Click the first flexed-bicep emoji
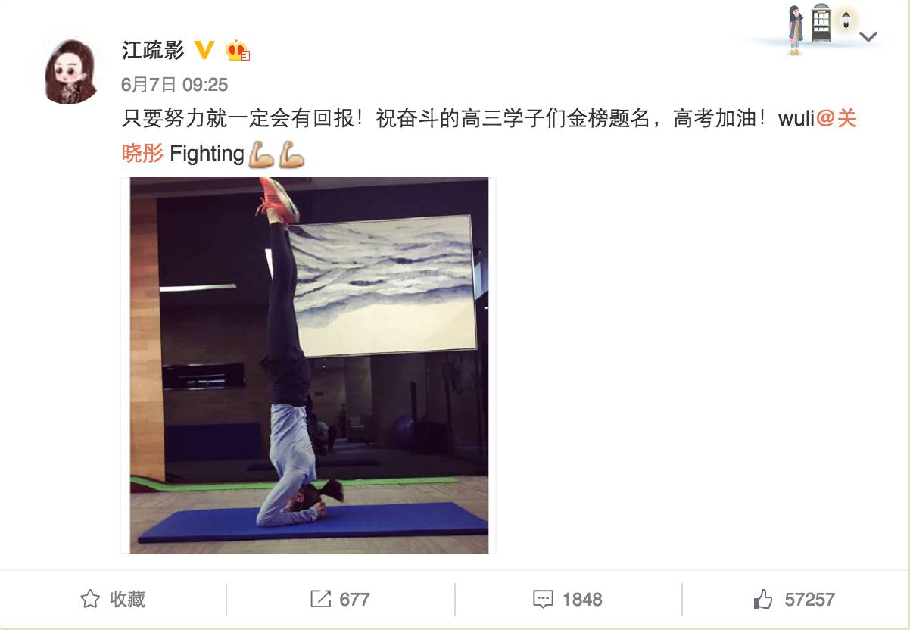The image size is (910, 630). 262,154
